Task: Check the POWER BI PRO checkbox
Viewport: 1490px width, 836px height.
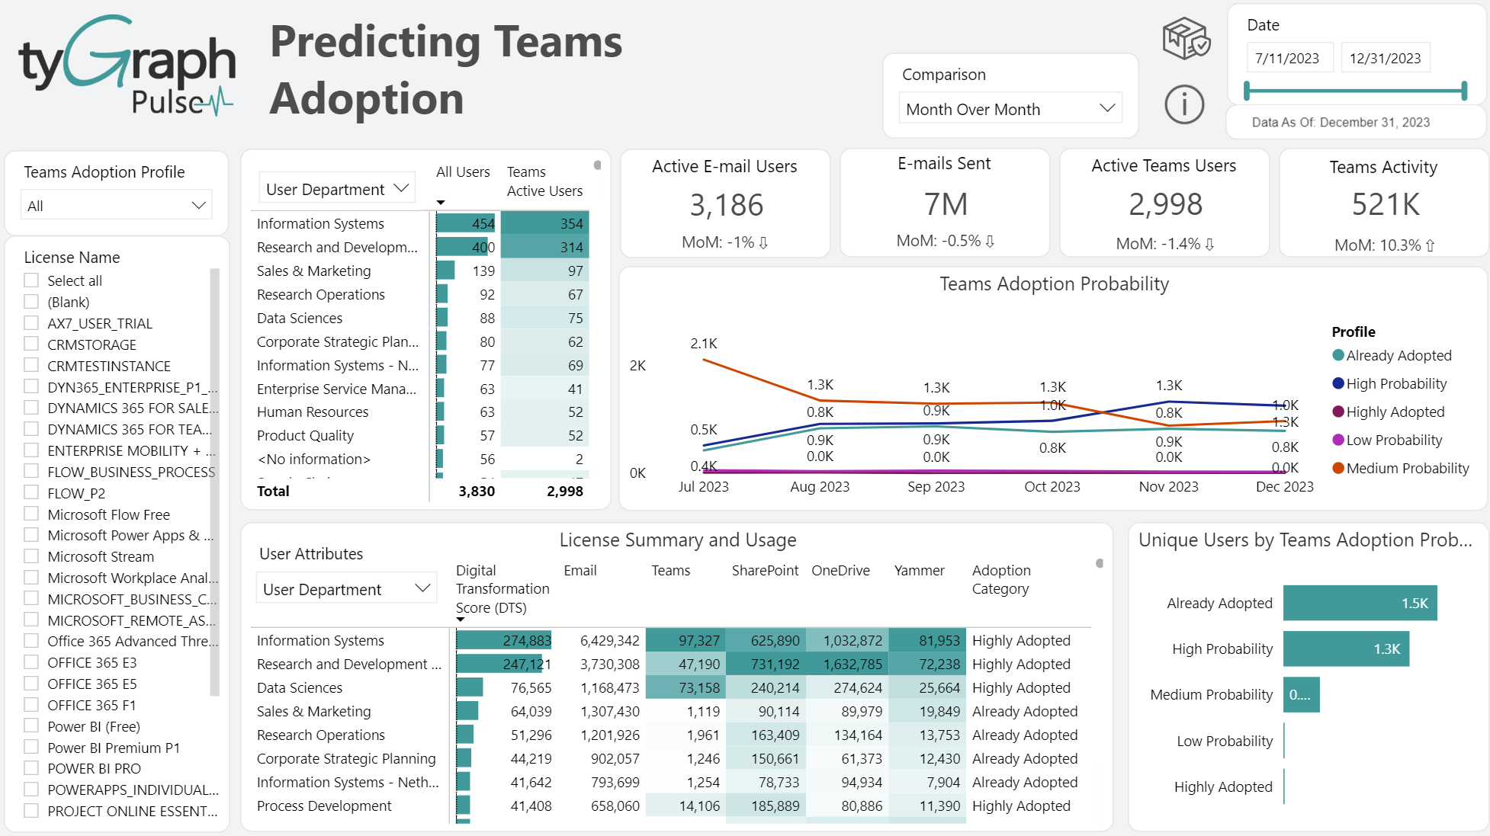Action: 31,768
